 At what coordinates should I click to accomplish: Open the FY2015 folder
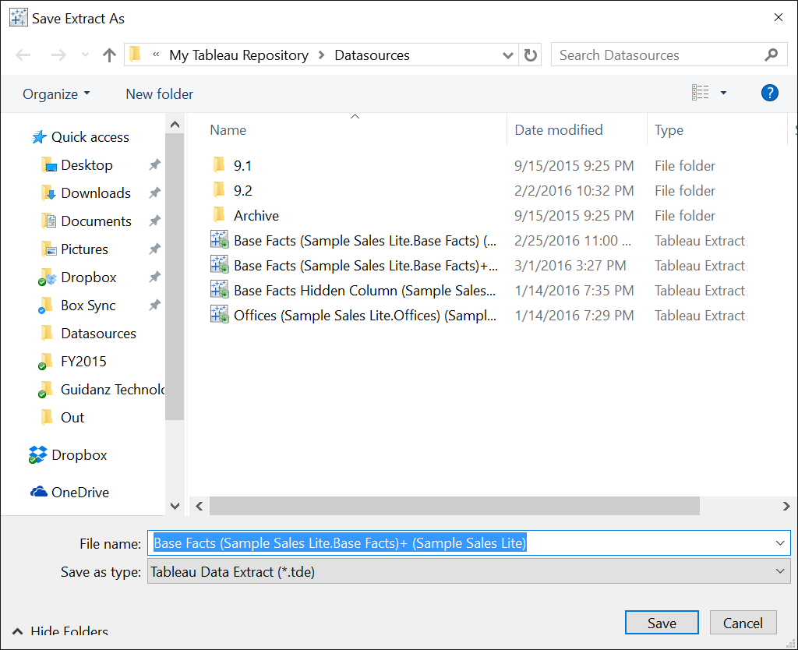pyautogui.click(x=72, y=361)
